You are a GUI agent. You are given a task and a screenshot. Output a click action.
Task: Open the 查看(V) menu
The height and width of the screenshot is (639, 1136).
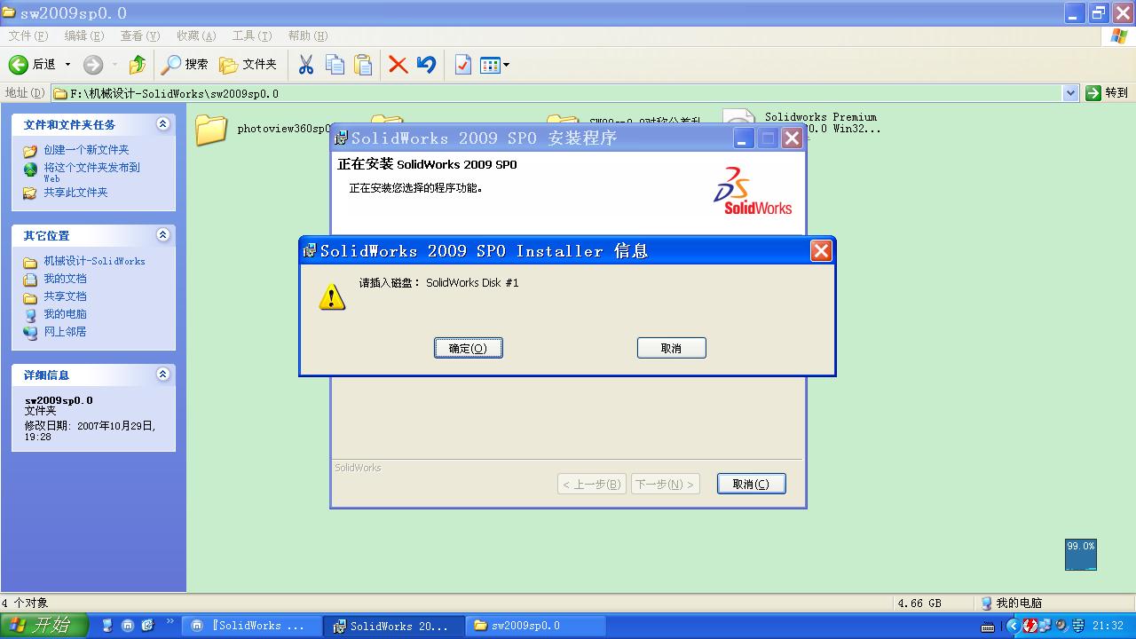(x=140, y=35)
